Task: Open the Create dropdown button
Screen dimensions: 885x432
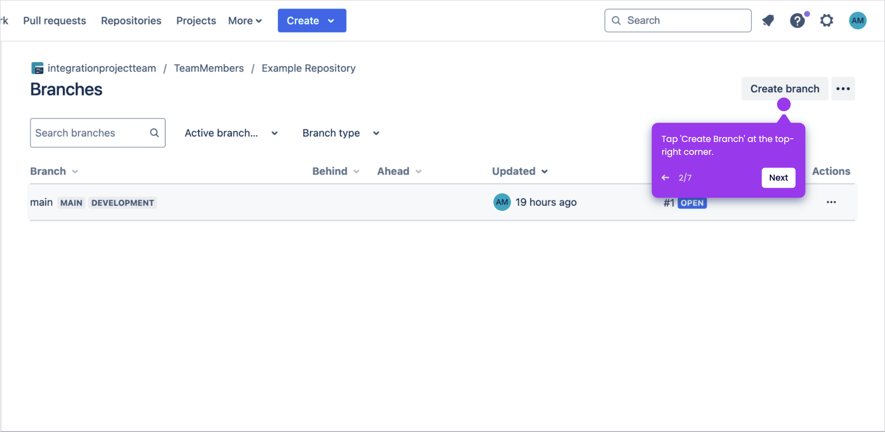Action: (x=312, y=21)
